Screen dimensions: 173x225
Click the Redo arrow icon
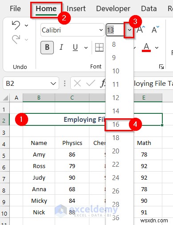pos(16,40)
